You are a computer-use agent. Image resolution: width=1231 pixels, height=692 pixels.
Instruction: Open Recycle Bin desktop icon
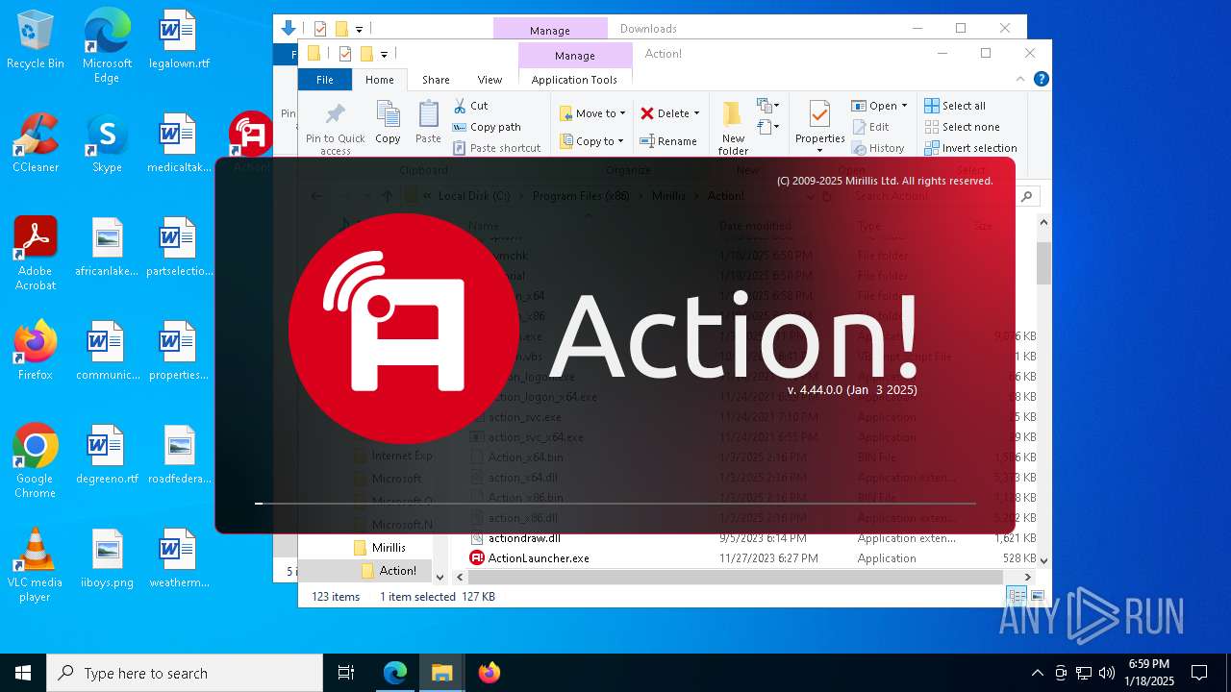pyautogui.click(x=36, y=40)
